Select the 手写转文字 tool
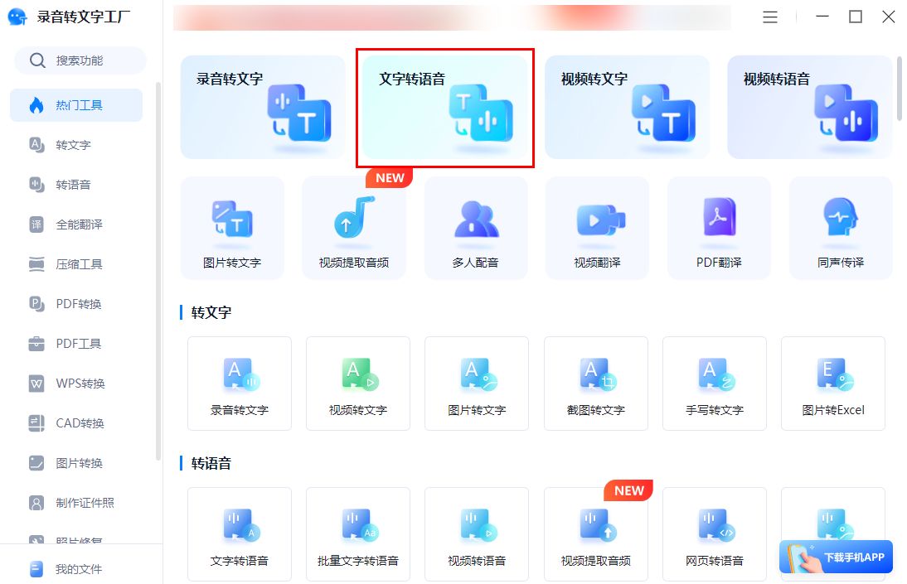 715,384
